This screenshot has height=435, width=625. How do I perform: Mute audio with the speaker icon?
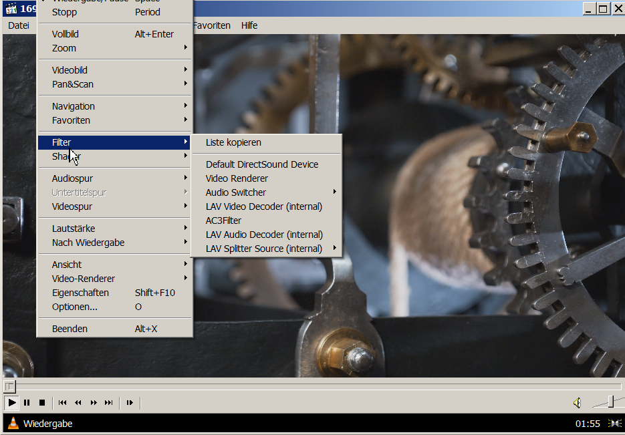pyautogui.click(x=577, y=403)
